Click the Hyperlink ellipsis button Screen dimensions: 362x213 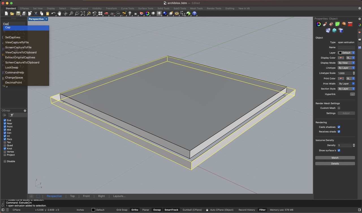(x=352, y=94)
